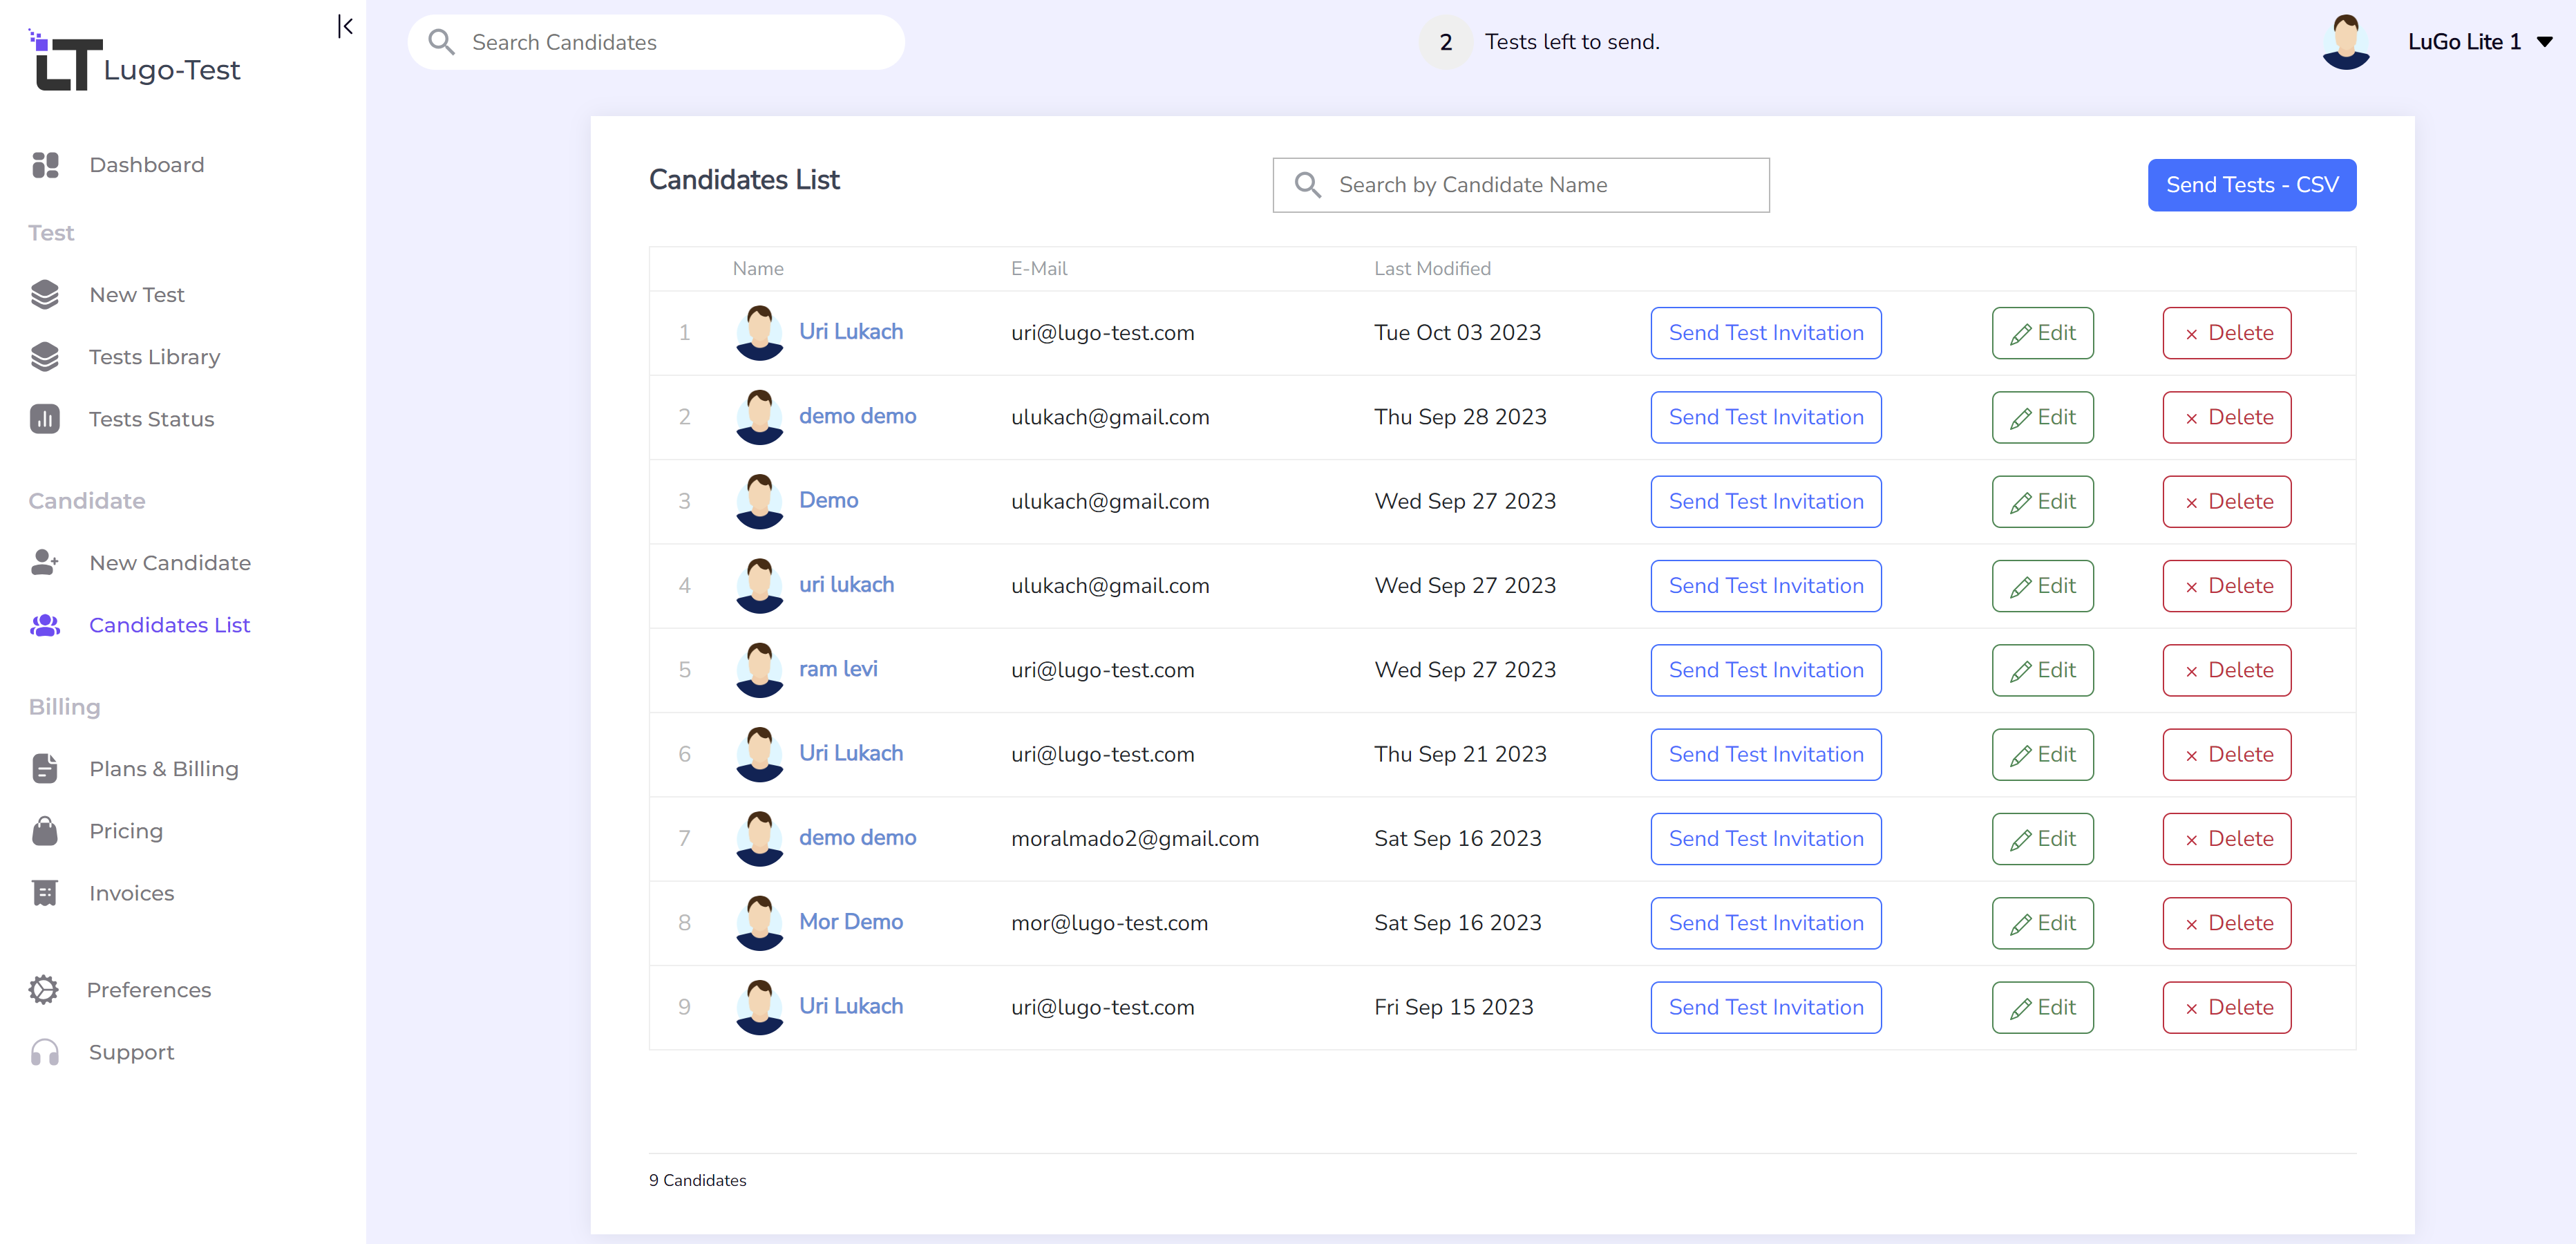Screen dimensions: 2576x1244
Task: Click the Plans & Billing document icon
Action: pyautogui.click(x=45, y=768)
